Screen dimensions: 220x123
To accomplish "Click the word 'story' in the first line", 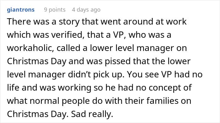I will click(69, 22).
